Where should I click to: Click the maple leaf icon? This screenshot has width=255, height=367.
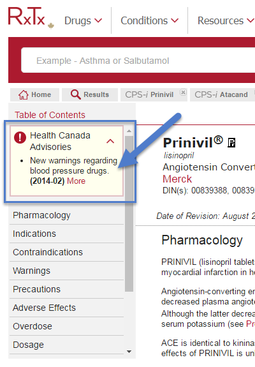point(51,26)
